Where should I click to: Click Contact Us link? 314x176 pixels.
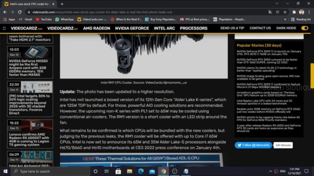(260, 28)
